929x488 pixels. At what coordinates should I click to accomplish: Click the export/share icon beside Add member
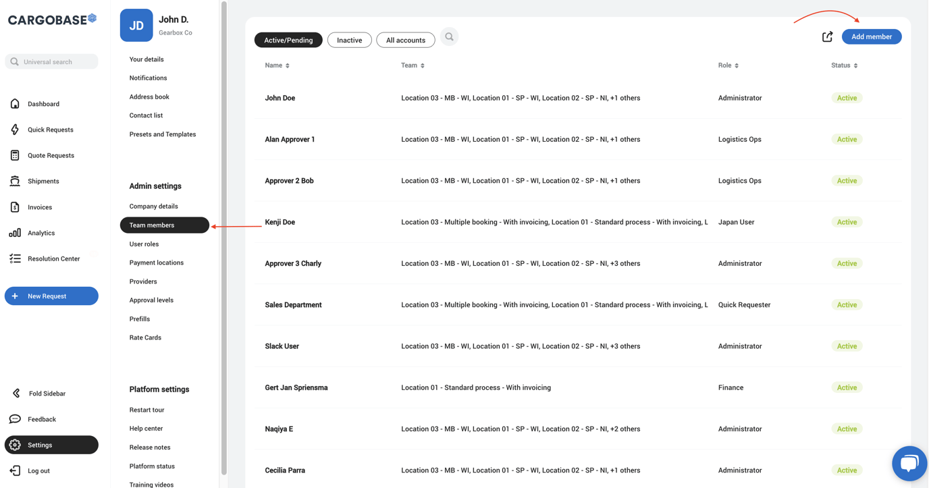pyautogui.click(x=827, y=37)
